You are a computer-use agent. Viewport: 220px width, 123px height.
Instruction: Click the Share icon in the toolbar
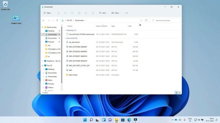[x=86, y=13]
